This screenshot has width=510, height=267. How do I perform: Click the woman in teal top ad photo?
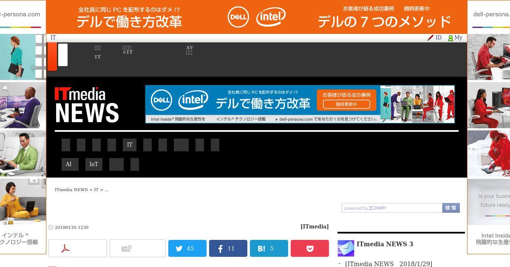(23, 57)
